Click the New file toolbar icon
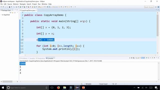 pos(1,7)
